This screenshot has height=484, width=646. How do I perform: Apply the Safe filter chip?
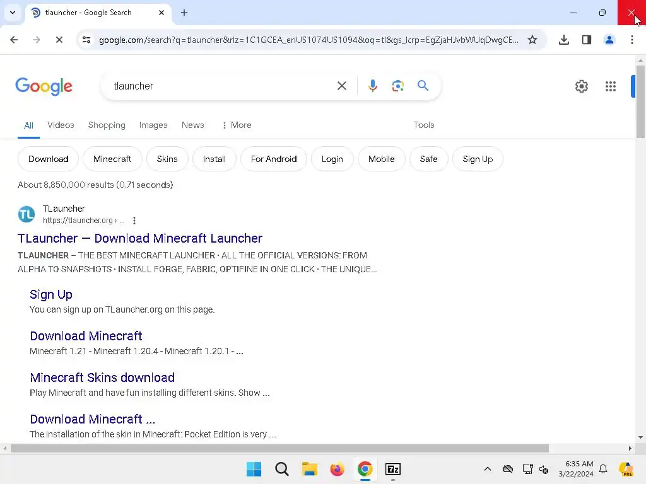[428, 159]
